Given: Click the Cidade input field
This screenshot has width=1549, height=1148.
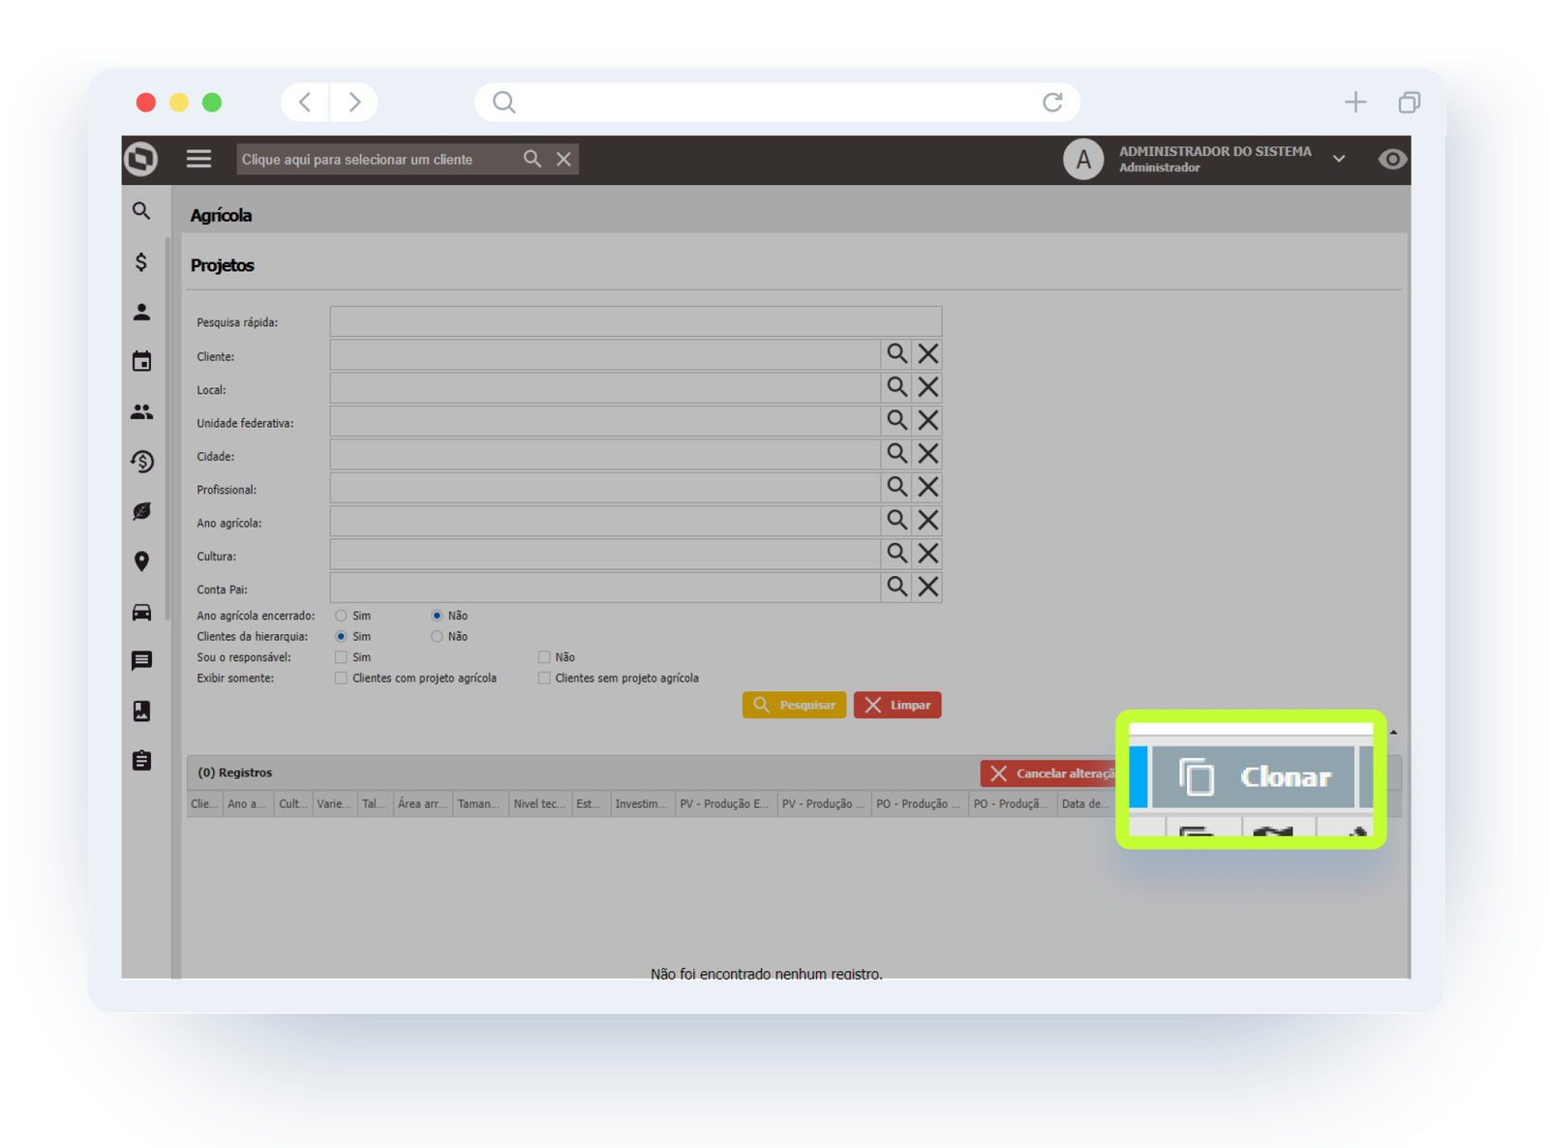Looking at the screenshot, I should point(605,454).
